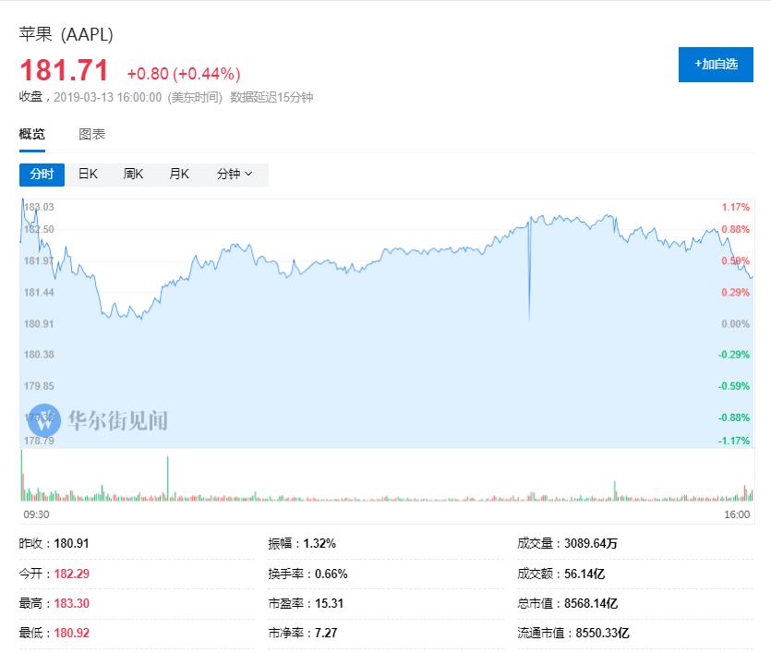
Task: Click the -0.29% green percent label
Action: pyautogui.click(x=734, y=355)
